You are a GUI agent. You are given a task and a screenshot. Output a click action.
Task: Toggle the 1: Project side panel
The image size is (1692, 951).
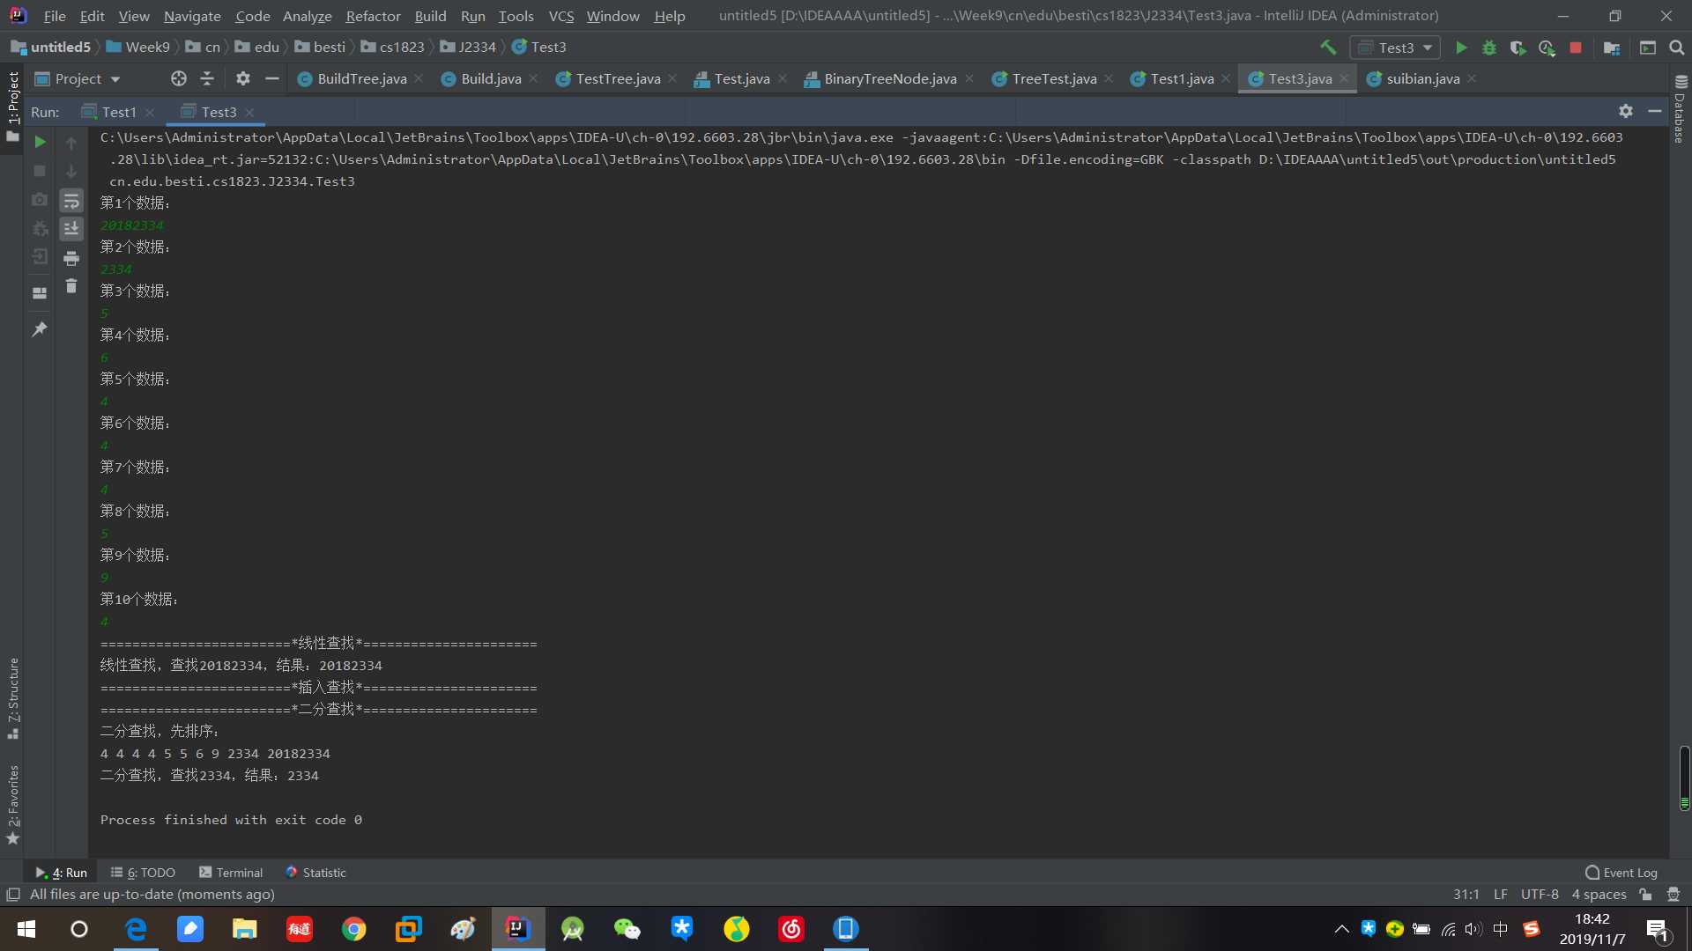[12, 107]
